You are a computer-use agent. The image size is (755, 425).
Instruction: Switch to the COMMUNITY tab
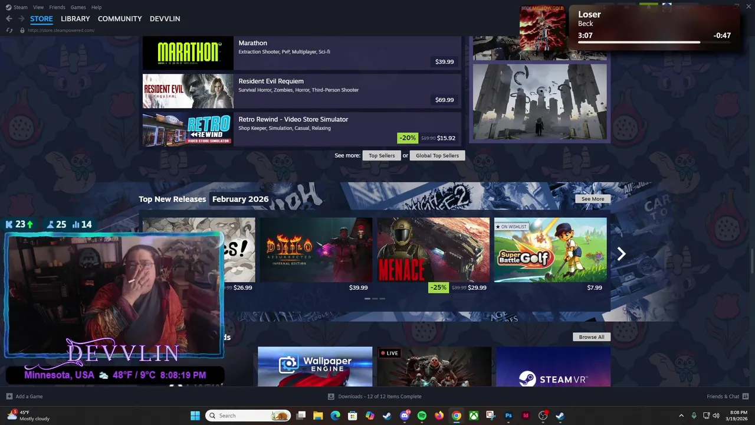(120, 19)
